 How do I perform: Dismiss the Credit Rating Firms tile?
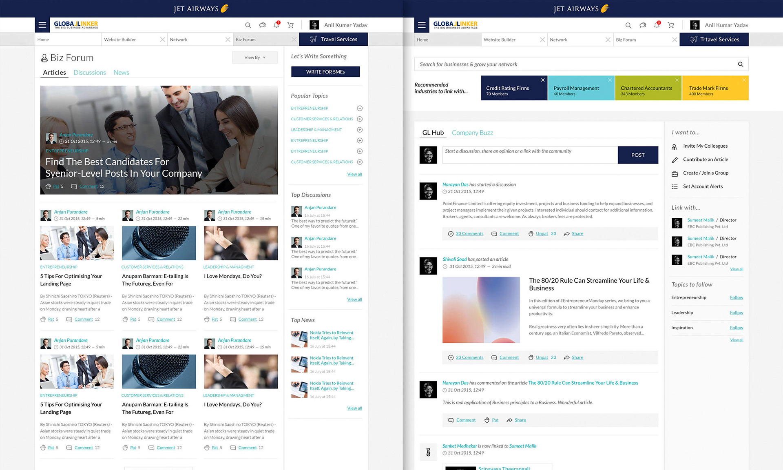coord(543,80)
